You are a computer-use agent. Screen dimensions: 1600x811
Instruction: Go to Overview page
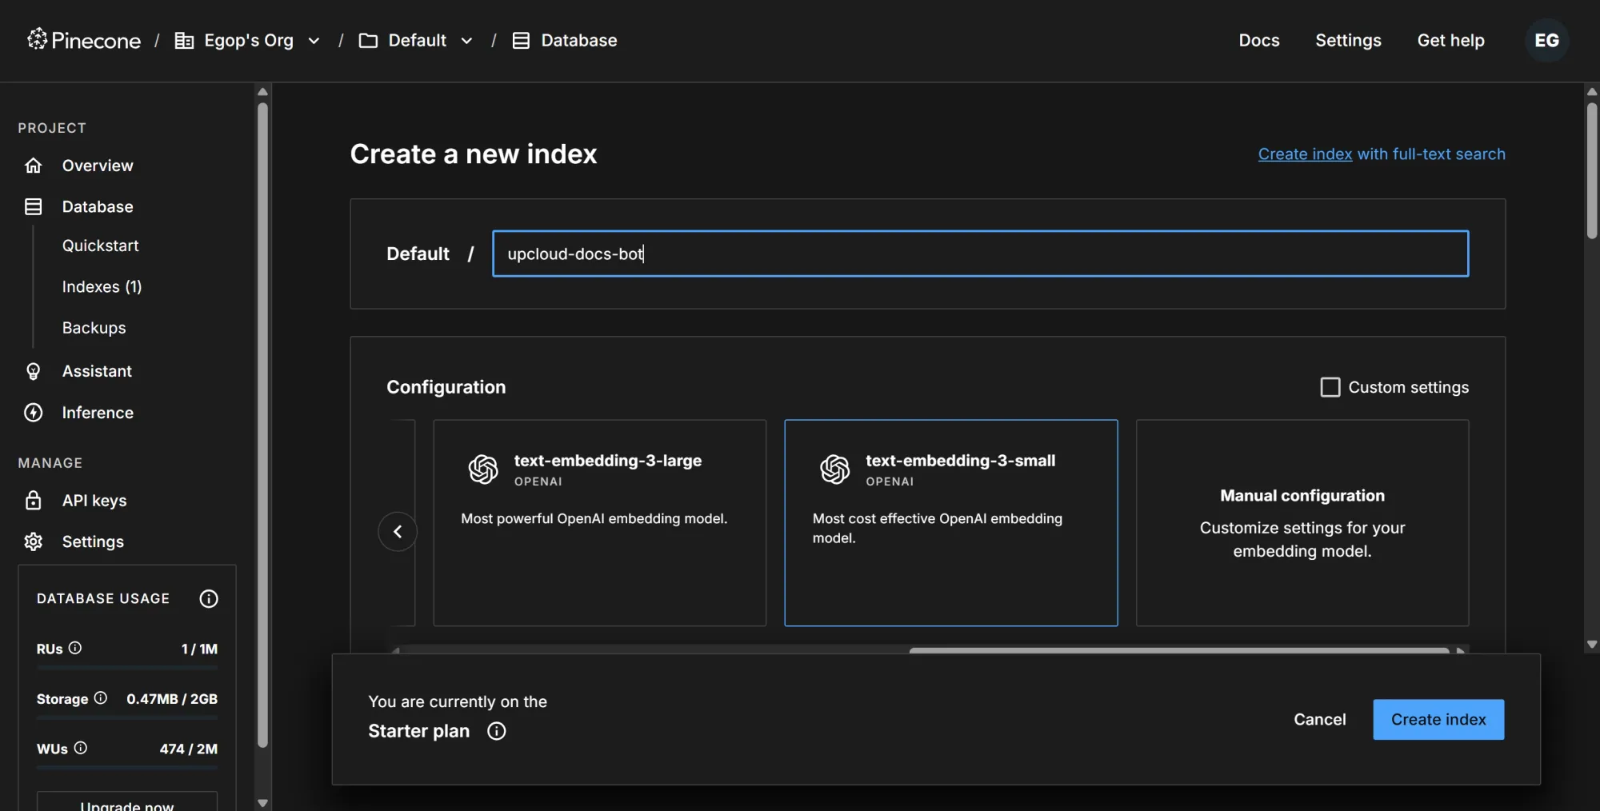(x=98, y=166)
